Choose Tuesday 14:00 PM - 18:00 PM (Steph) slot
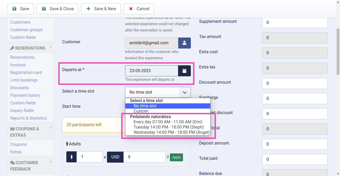 tap(168, 127)
